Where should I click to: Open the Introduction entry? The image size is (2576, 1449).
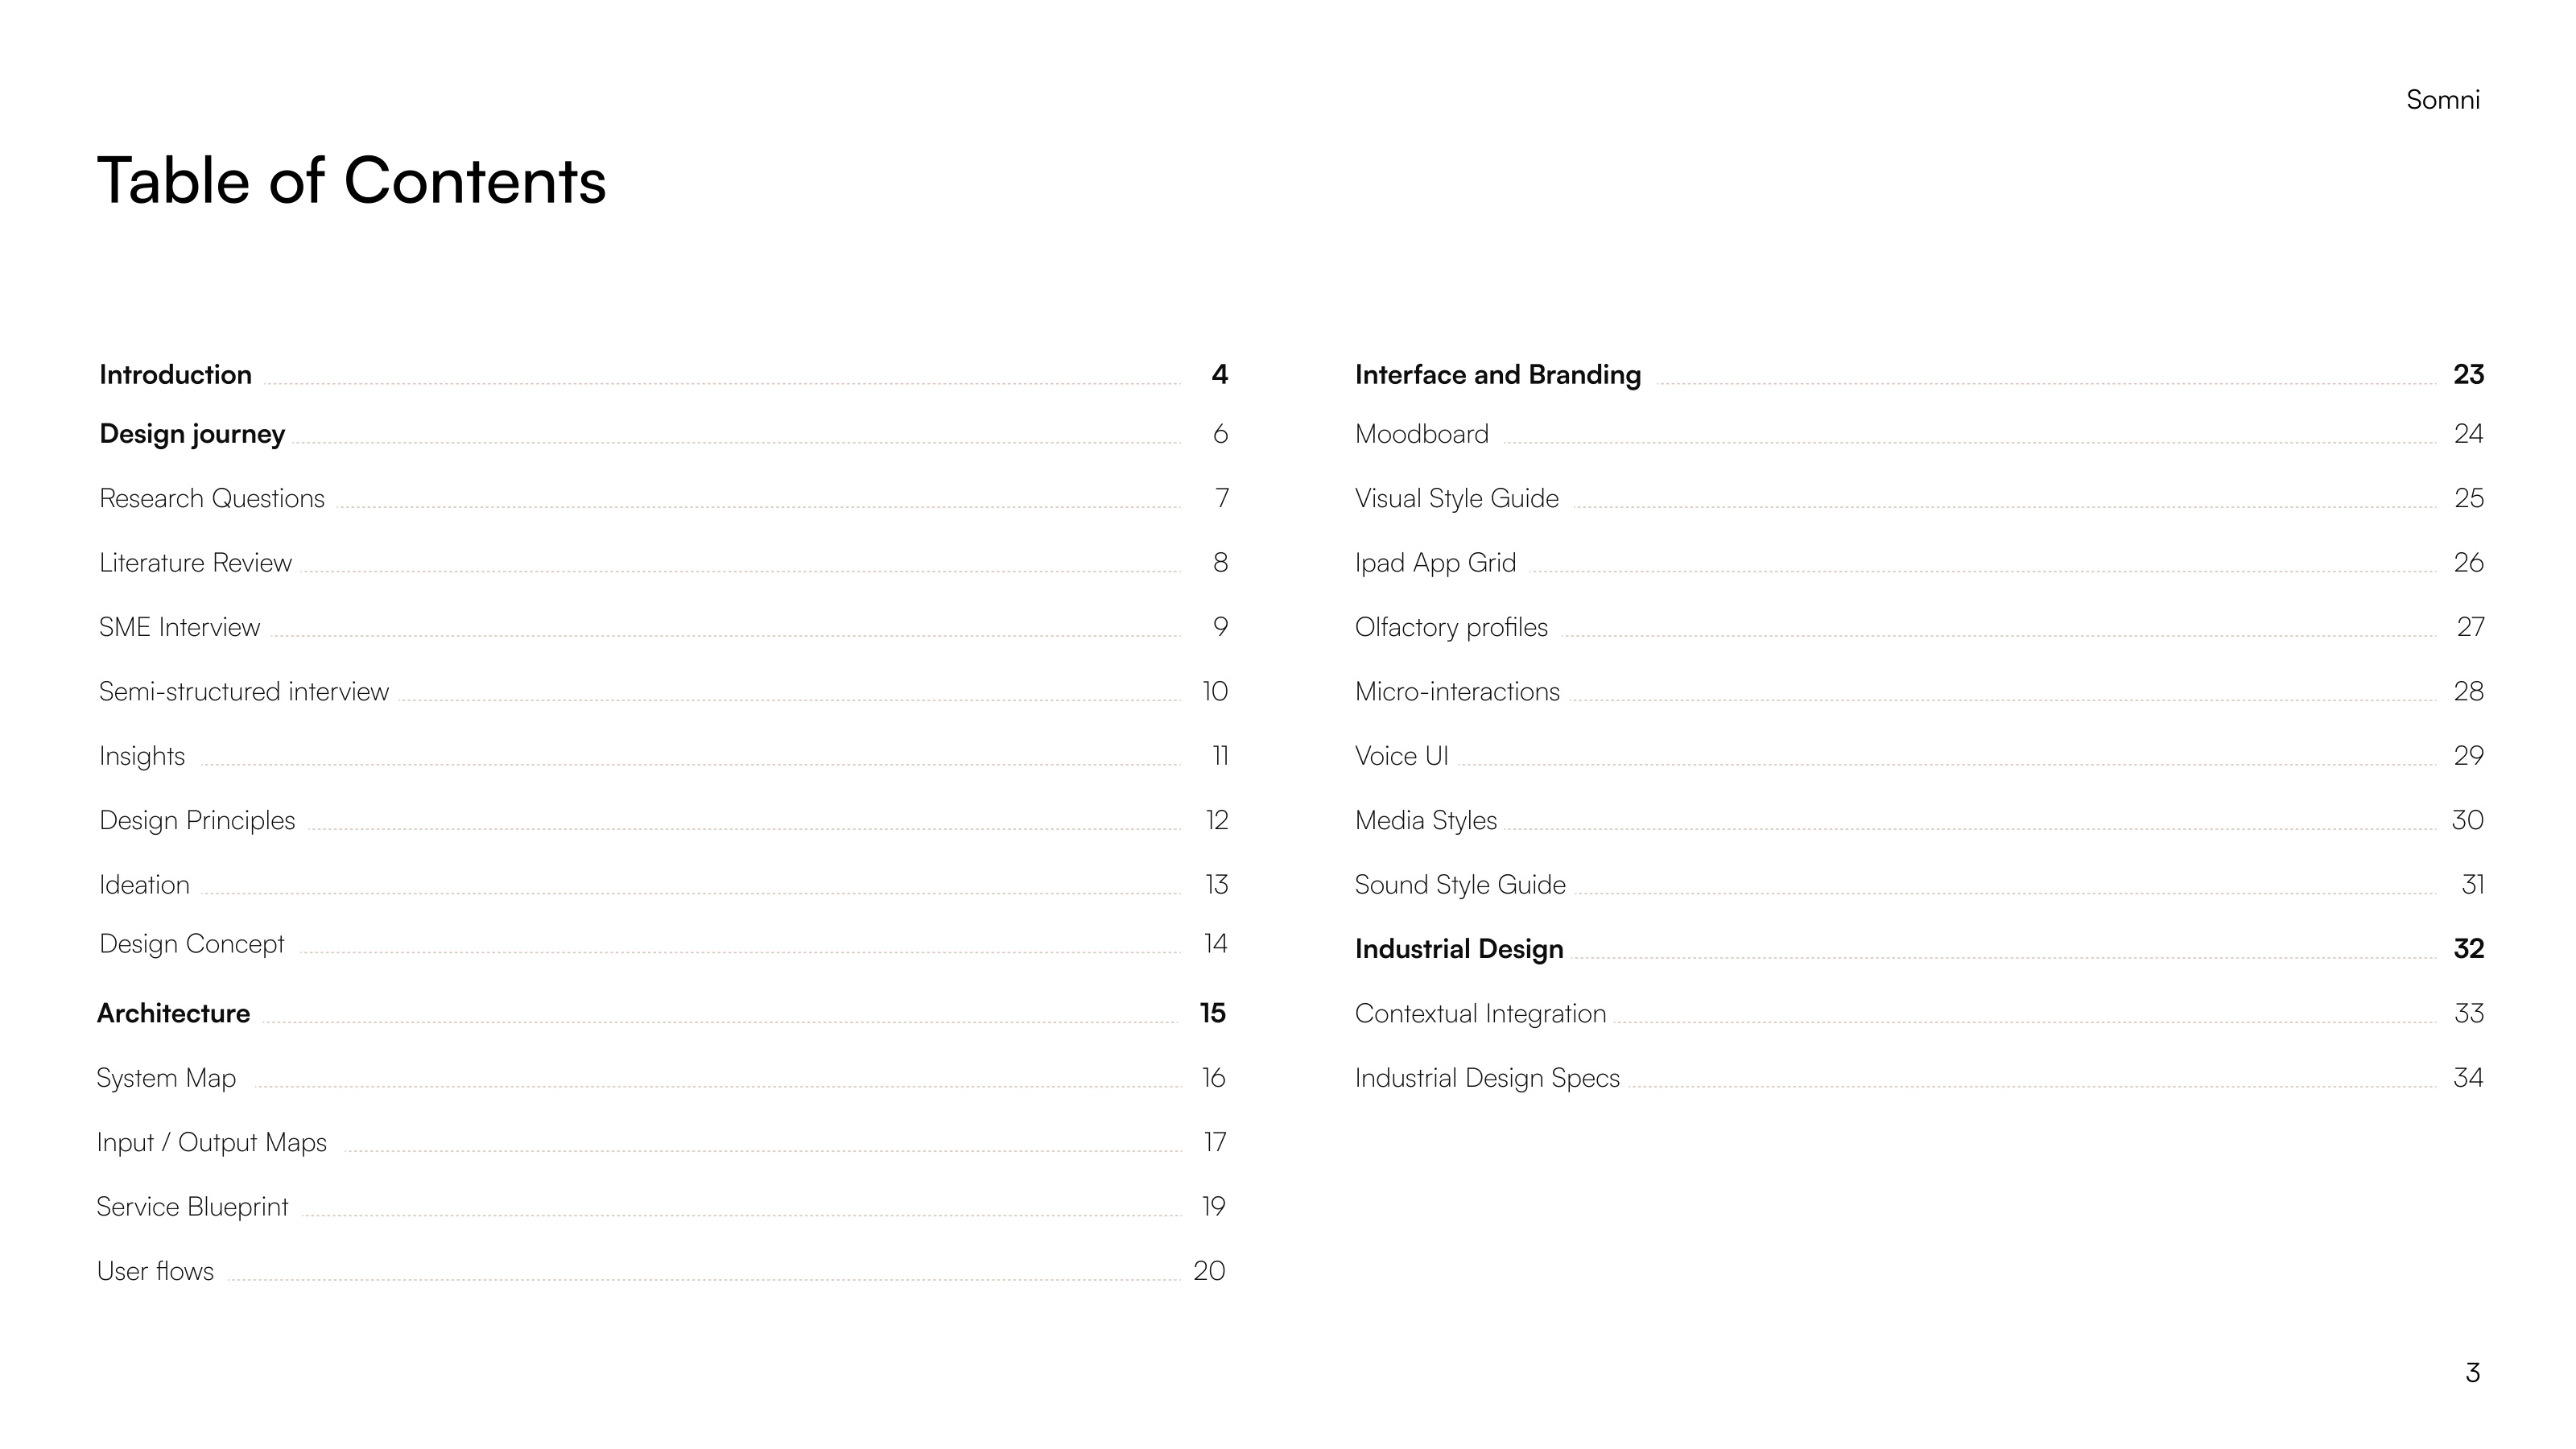(175, 375)
